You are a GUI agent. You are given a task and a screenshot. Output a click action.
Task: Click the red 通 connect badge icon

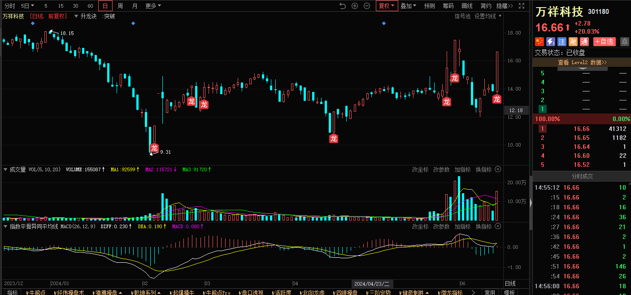584,42
